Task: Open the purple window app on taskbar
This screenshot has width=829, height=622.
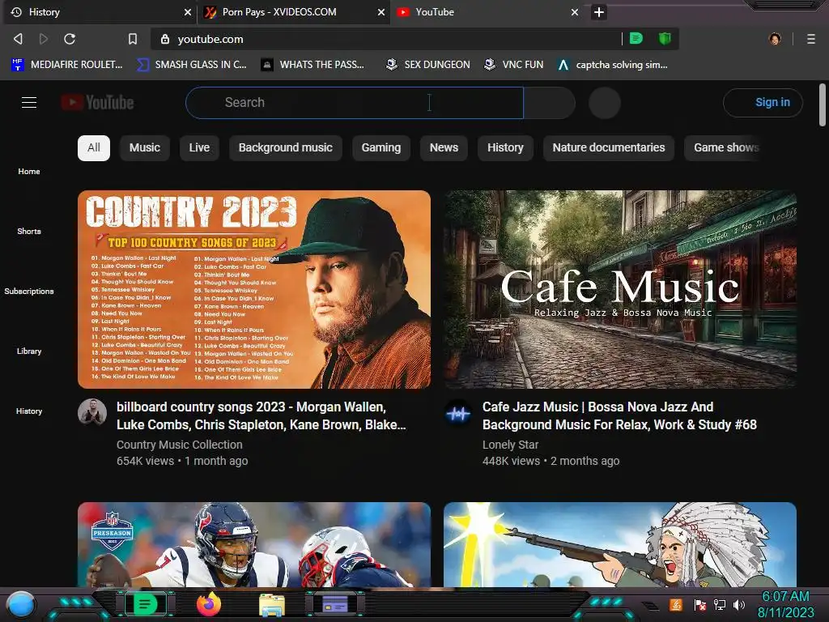Action: pos(335,603)
